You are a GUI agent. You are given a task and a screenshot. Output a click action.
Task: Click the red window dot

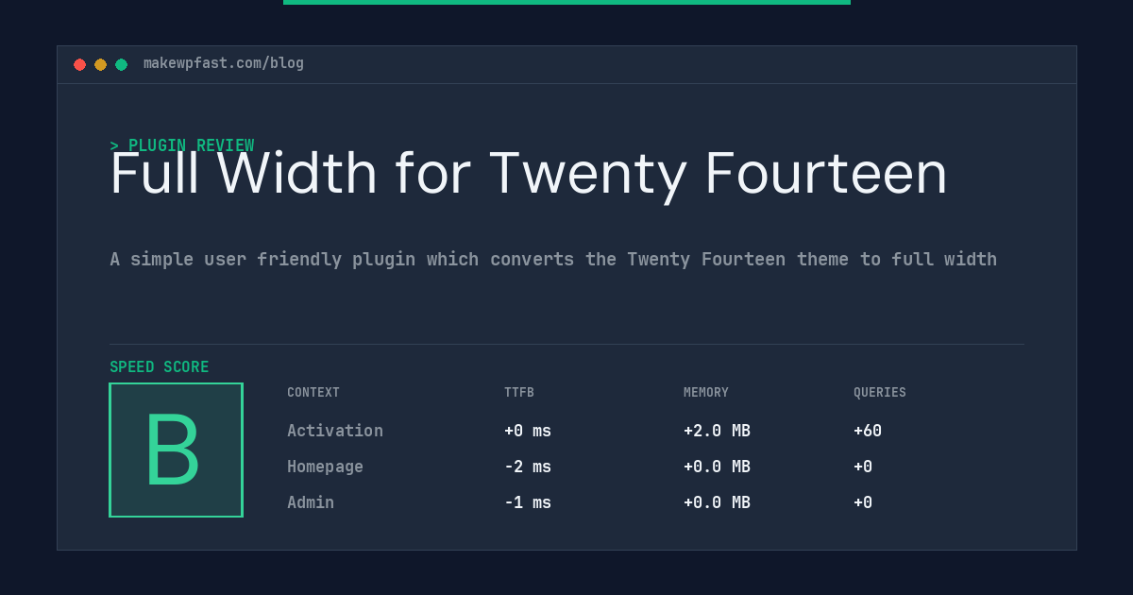(79, 64)
